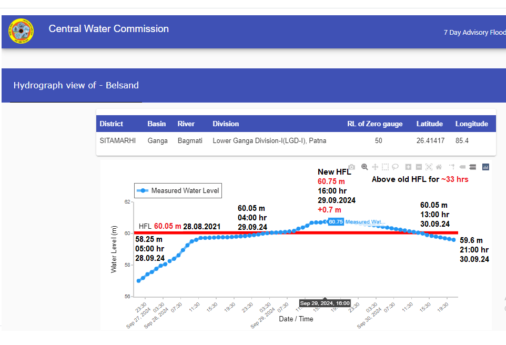This screenshot has height=345, width=506.
Task: Activate the Lasso Select tool
Action: [395, 167]
